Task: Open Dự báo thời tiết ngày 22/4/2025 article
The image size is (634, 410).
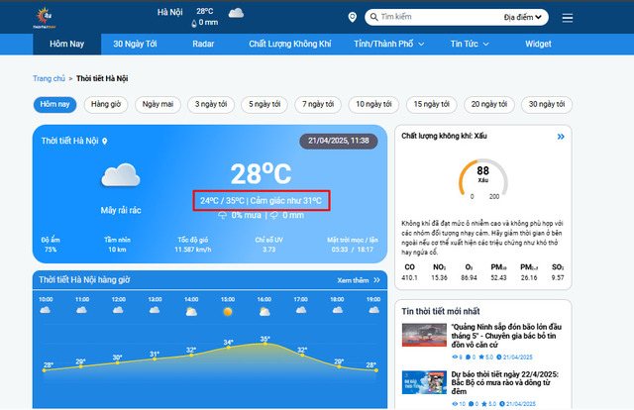Action: (x=504, y=382)
